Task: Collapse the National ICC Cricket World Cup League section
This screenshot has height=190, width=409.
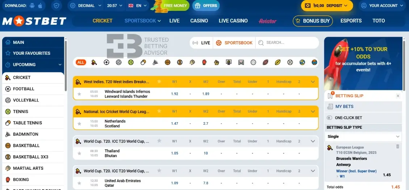Action: [313, 111]
